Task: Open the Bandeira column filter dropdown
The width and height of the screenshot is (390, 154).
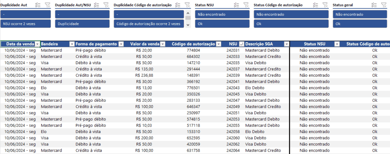Action: pos(71,44)
